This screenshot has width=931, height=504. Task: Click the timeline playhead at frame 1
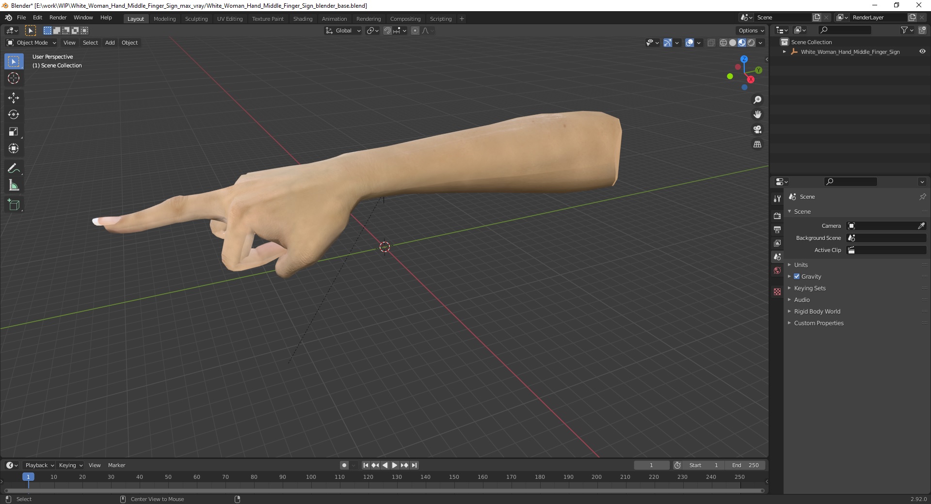pos(28,477)
